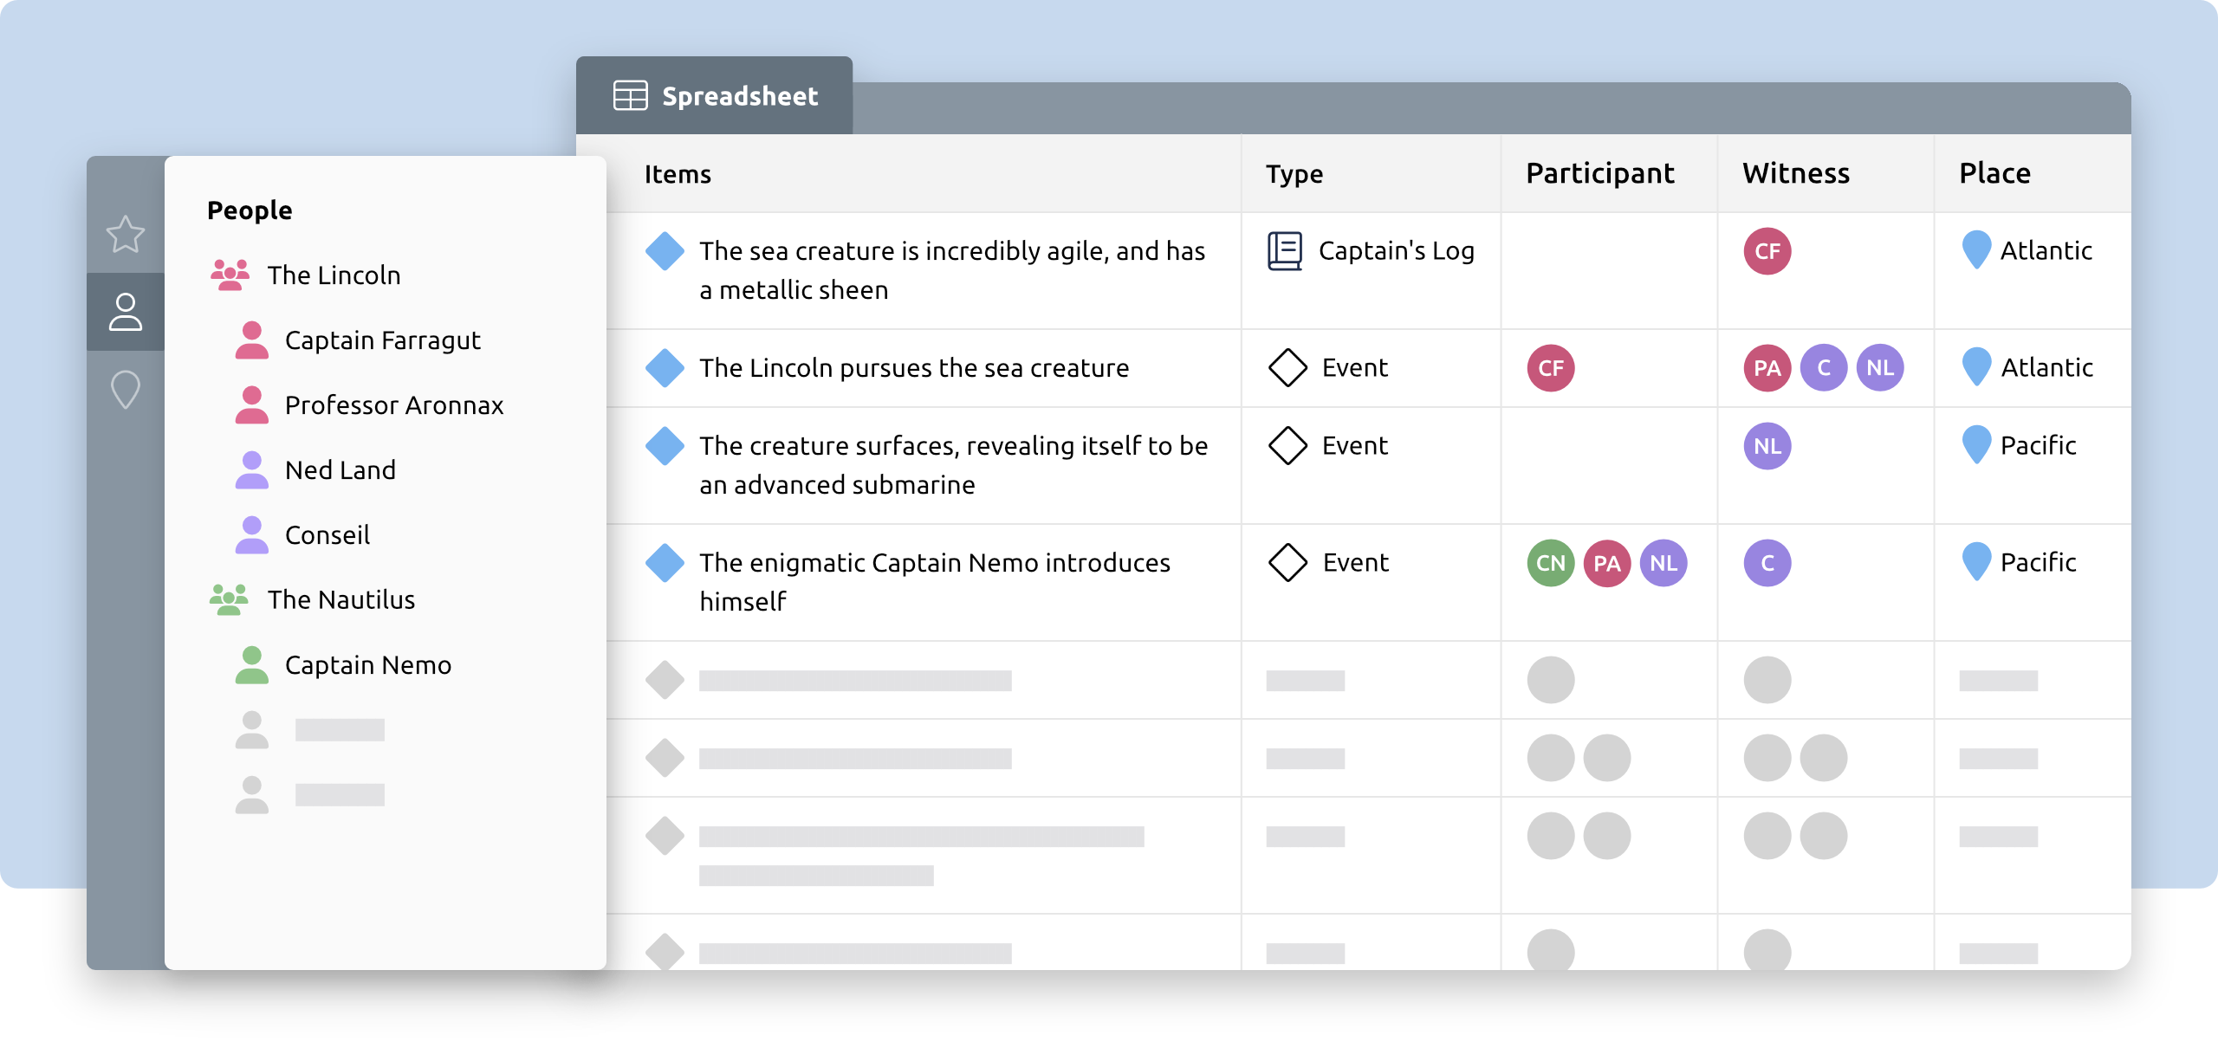Select the People sidebar icon
Image resolution: width=2218 pixels, height=1048 pixels.
(126, 312)
